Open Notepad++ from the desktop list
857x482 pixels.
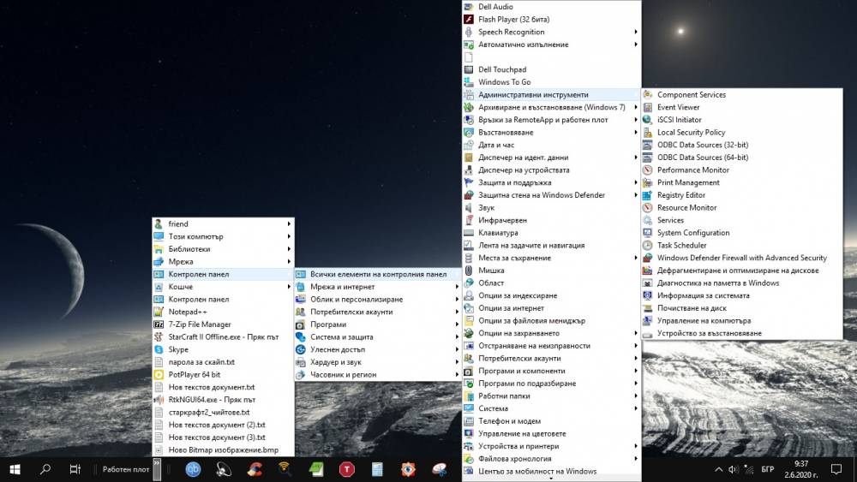(188, 312)
